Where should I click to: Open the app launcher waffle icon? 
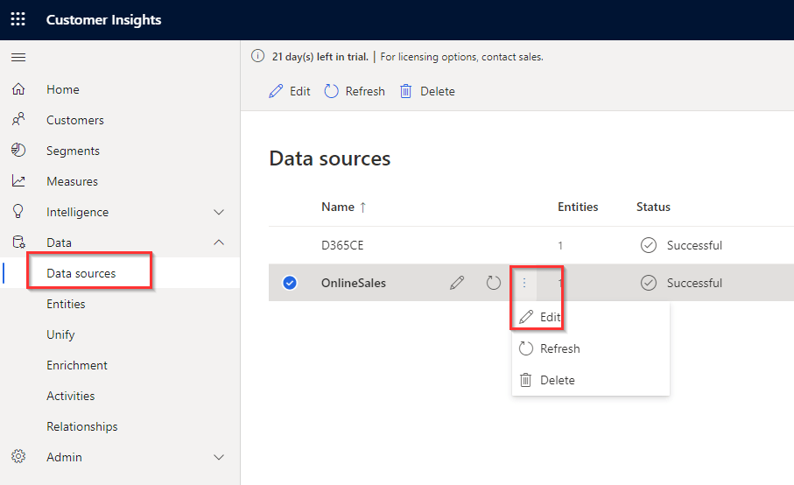coord(18,19)
